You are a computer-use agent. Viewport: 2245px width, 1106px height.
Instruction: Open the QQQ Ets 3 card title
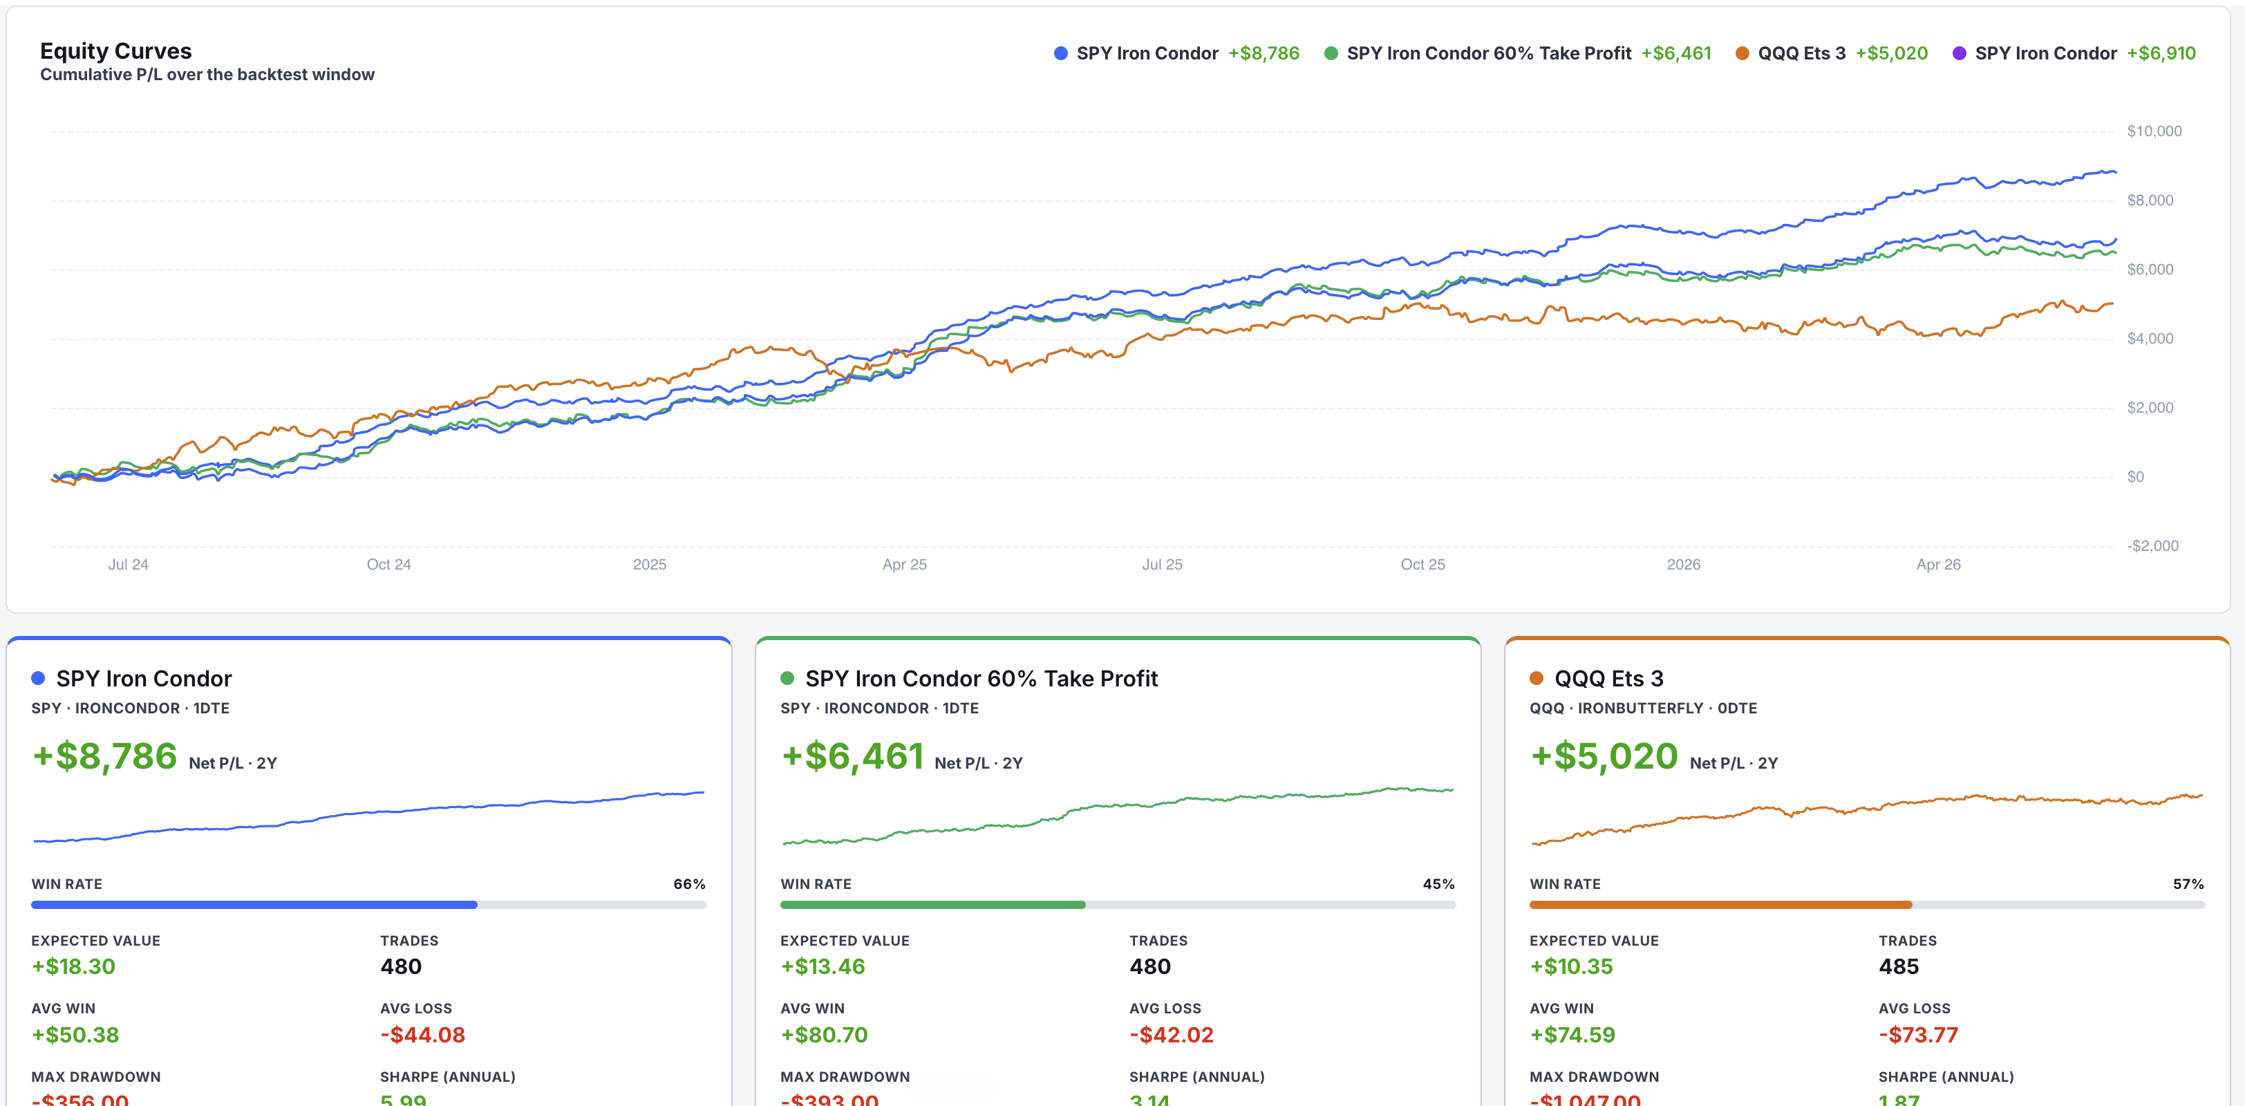point(1609,679)
